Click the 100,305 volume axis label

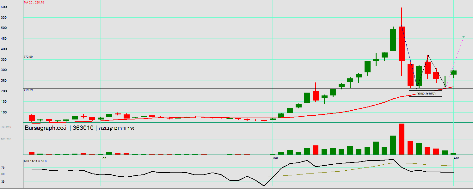pos(6,139)
